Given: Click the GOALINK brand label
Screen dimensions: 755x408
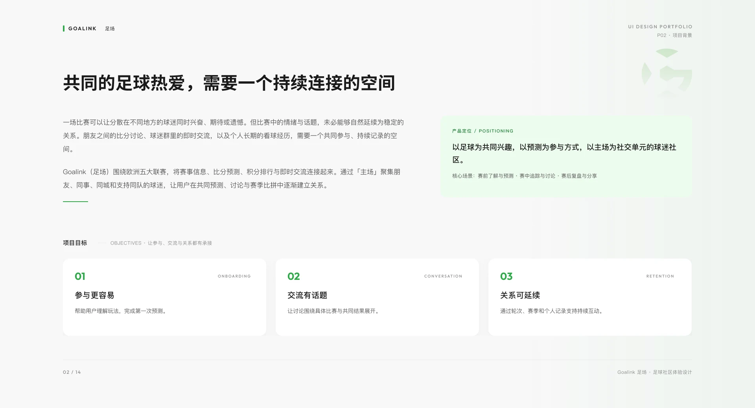Looking at the screenshot, I should click(82, 29).
